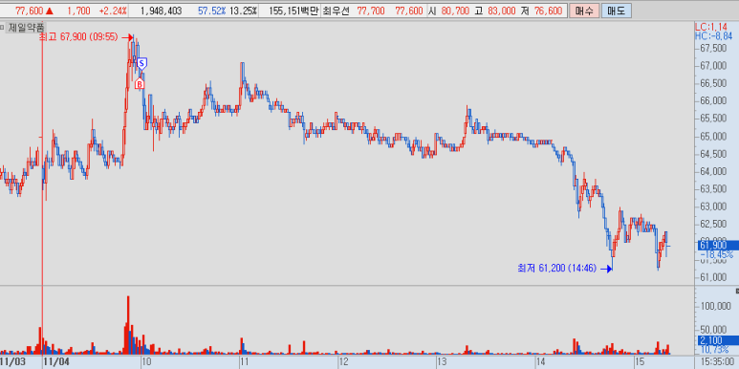Click the 63,000 price axis label
The width and height of the screenshot is (739, 369).
(713, 206)
